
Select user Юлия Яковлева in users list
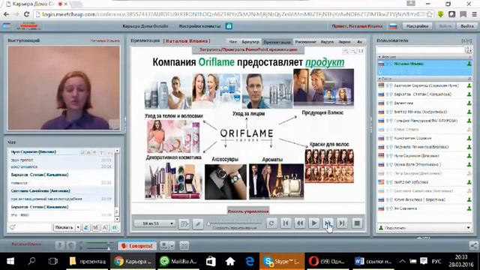[x=424, y=200]
